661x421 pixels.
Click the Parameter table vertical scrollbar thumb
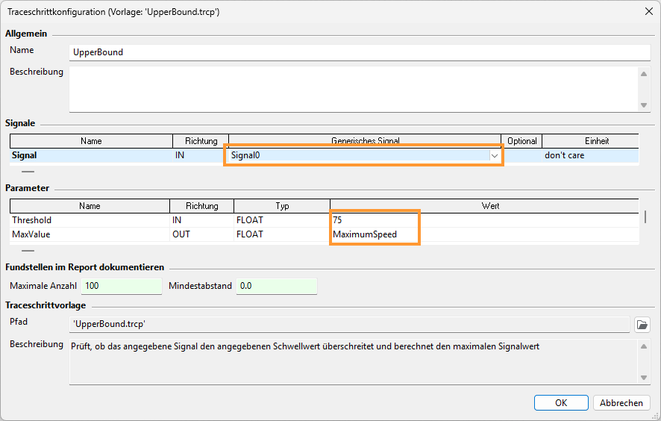point(645,216)
